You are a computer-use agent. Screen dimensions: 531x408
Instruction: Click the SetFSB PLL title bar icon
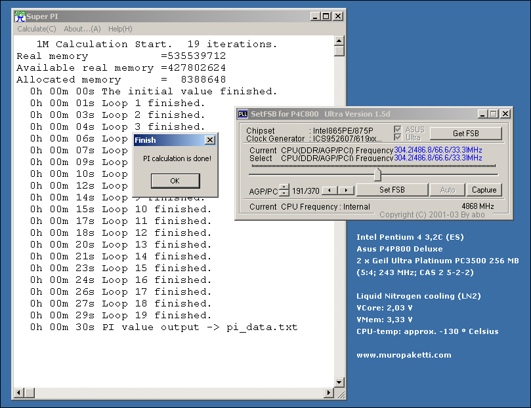tap(242, 113)
